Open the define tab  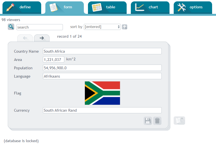(x=22, y=7)
